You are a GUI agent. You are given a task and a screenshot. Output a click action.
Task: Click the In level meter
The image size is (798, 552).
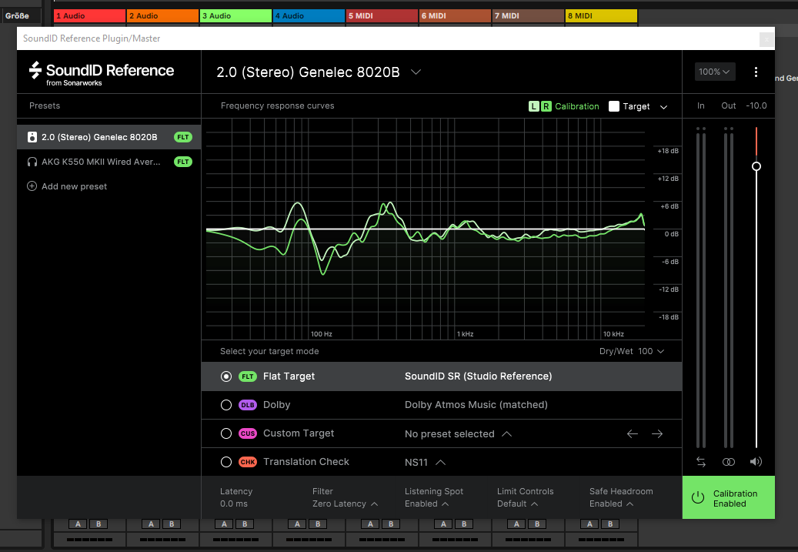point(701,288)
